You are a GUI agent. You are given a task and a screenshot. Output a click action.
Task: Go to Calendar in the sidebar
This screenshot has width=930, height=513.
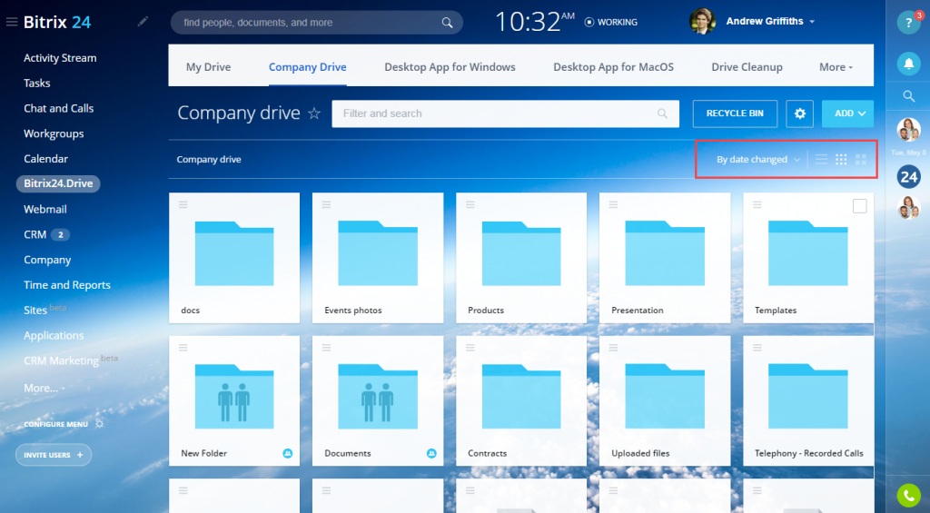click(45, 158)
